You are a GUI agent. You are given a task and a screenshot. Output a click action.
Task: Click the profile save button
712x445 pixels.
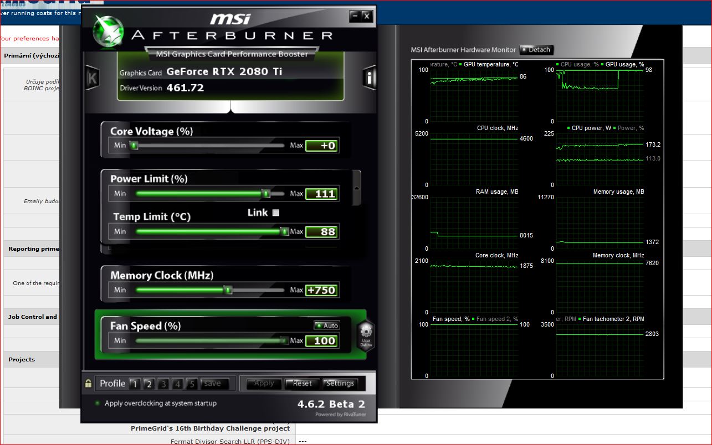coord(212,384)
